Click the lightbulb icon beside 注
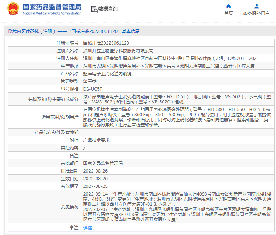 point(71,228)
